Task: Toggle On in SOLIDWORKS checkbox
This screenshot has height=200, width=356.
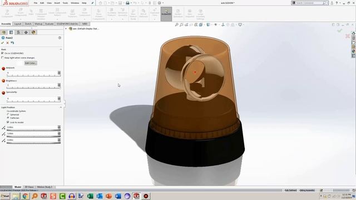Action: tap(2, 53)
